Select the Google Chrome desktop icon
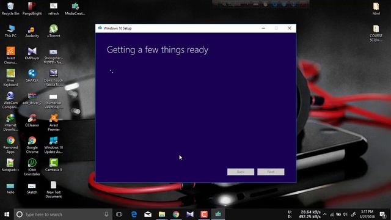The image size is (391, 220). tap(32, 145)
